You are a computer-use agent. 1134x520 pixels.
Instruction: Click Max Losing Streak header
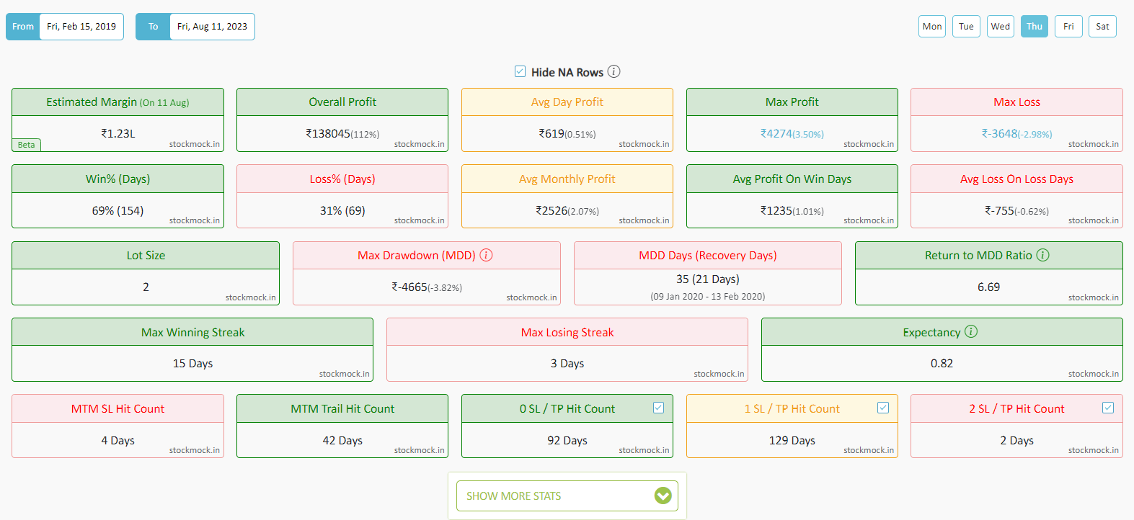[567, 332]
